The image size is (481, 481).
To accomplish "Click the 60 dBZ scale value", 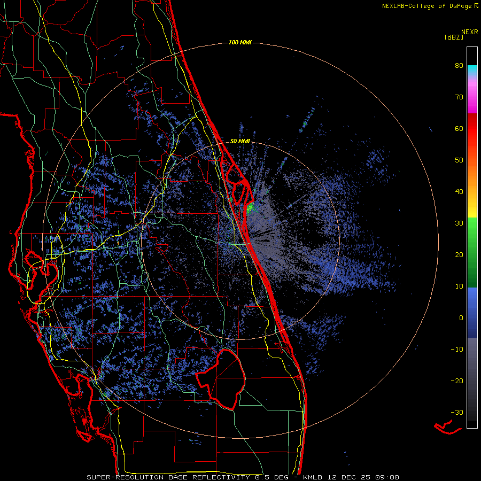I will [459, 128].
